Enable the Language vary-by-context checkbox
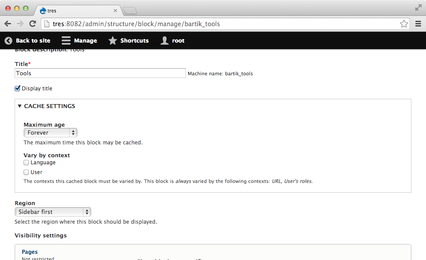 click(26, 162)
